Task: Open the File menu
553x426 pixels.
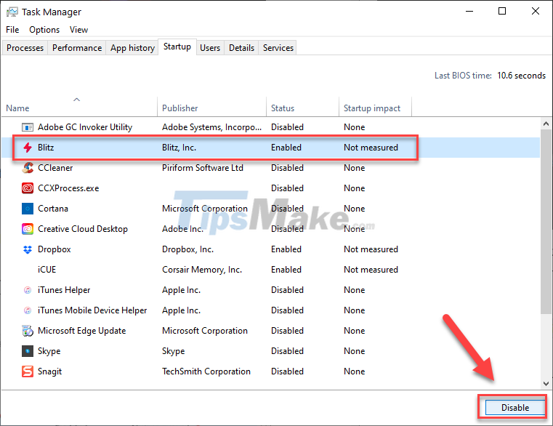Action: 12,30
